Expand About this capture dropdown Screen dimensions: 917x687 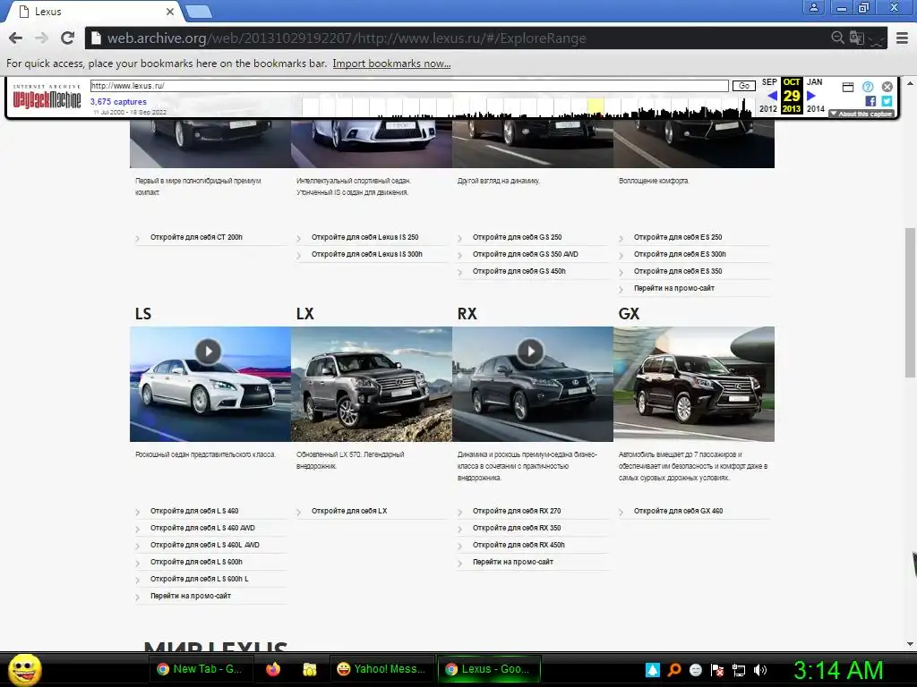coord(861,114)
